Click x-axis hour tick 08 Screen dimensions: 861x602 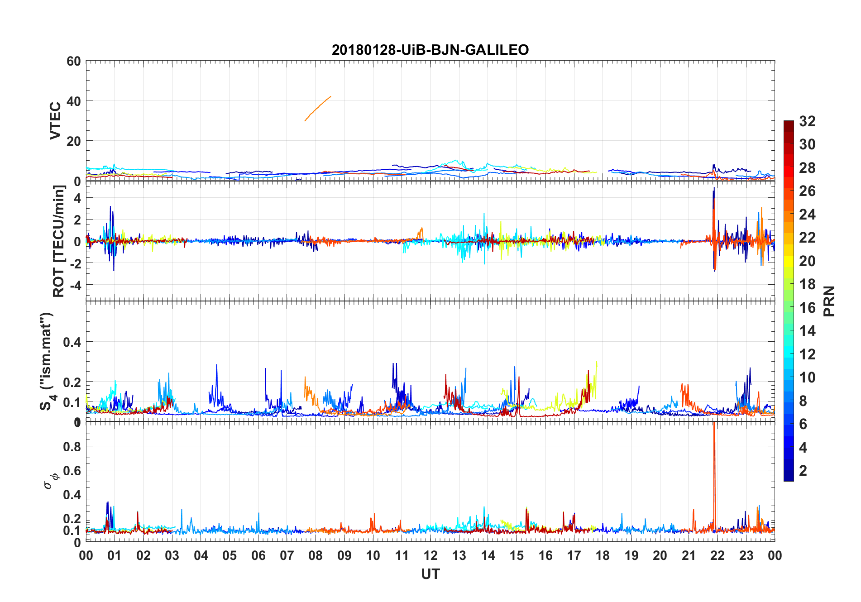[316, 555]
